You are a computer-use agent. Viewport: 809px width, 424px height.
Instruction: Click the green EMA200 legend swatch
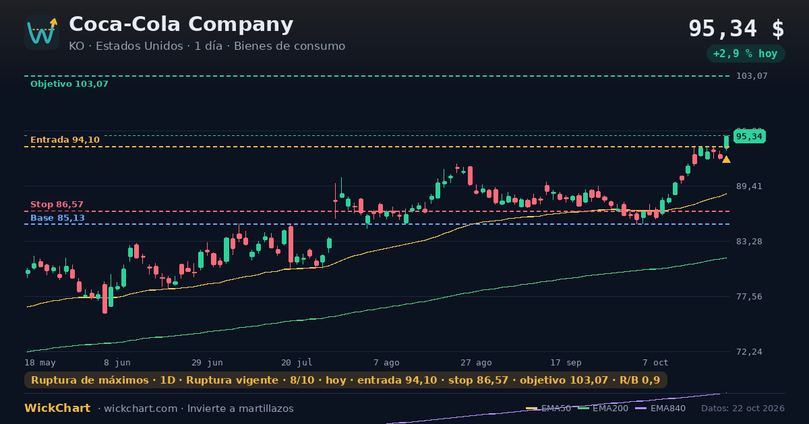(x=583, y=409)
